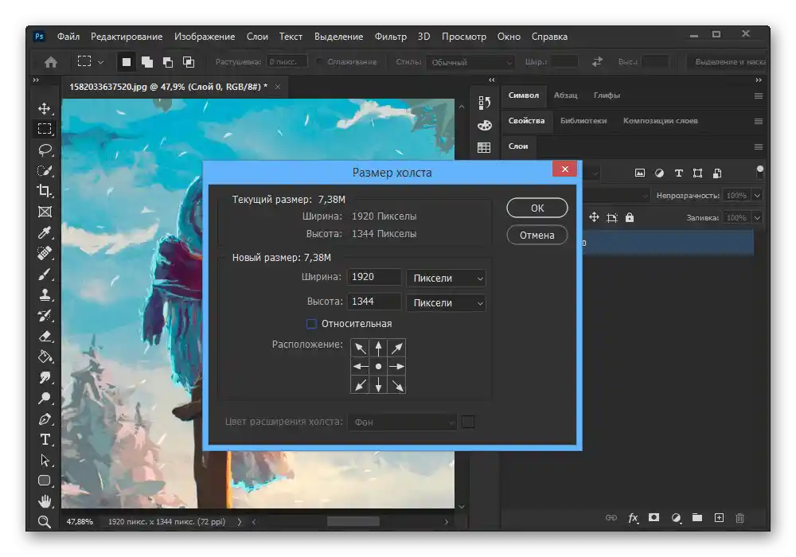Viewport: 796px width, 557px height.
Task: Open the Символ panel menu icon
Action: (759, 95)
